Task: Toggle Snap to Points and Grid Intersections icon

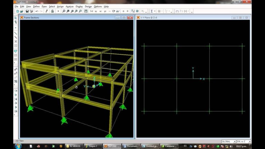Action: (x=16, y=91)
